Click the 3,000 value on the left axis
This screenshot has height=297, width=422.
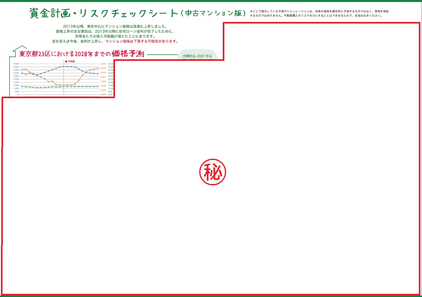coord(16,76)
